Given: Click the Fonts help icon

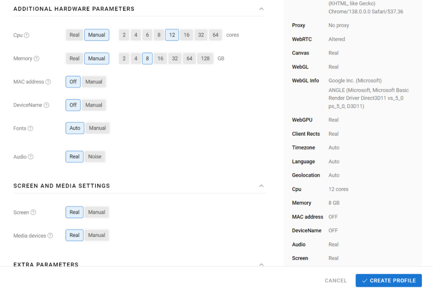Looking at the screenshot, I should pos(30,128).
